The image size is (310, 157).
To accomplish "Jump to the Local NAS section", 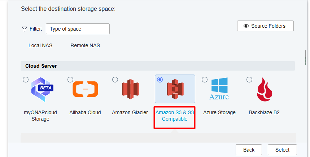I will tap(40, 45).
